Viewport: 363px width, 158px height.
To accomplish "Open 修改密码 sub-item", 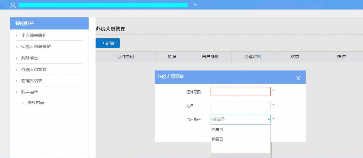I will [x=36, y=103].
